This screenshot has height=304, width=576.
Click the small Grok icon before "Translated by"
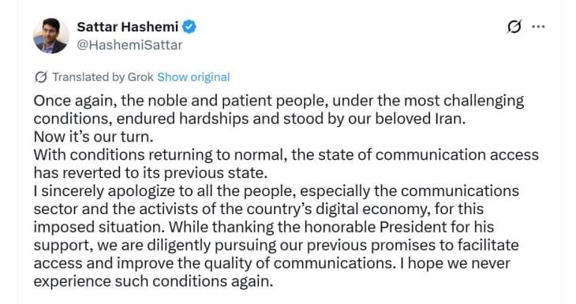click(x=41, y=77)
